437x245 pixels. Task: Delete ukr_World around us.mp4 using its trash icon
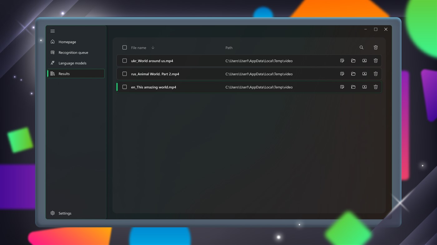click(x=375, y=61)
